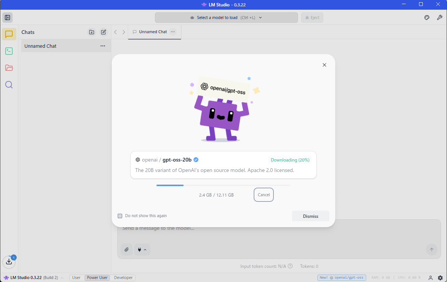Click the 2.4 GB / 12.11 GB text
This screenshot has width=447, height=282.
pos(216,195)
